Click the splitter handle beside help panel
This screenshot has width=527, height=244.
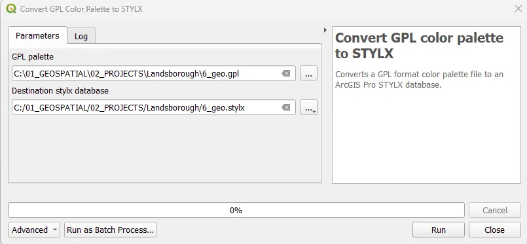pyautogui.click(x=327, y=107)
